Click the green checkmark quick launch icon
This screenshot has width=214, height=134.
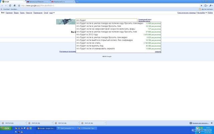31,128
